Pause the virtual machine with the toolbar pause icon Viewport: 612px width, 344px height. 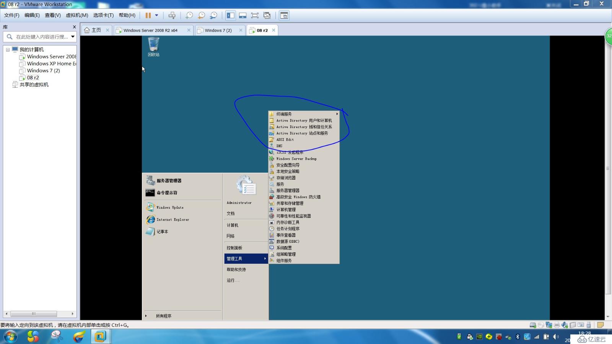tap(148, 15)
